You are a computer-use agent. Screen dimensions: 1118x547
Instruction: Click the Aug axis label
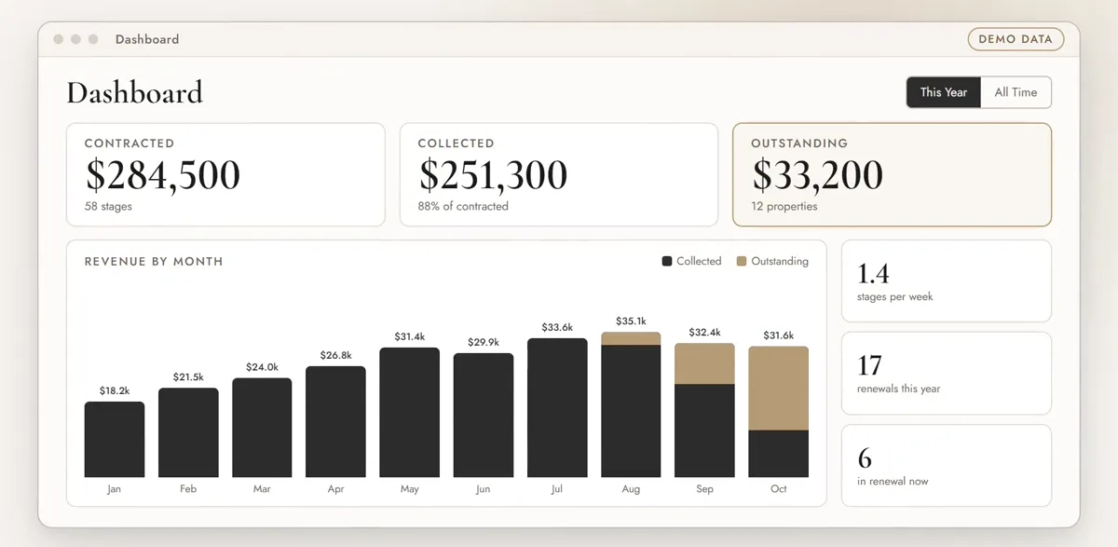click(x=631, y=489)
